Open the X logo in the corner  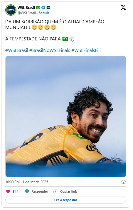[x=123, y=7]
